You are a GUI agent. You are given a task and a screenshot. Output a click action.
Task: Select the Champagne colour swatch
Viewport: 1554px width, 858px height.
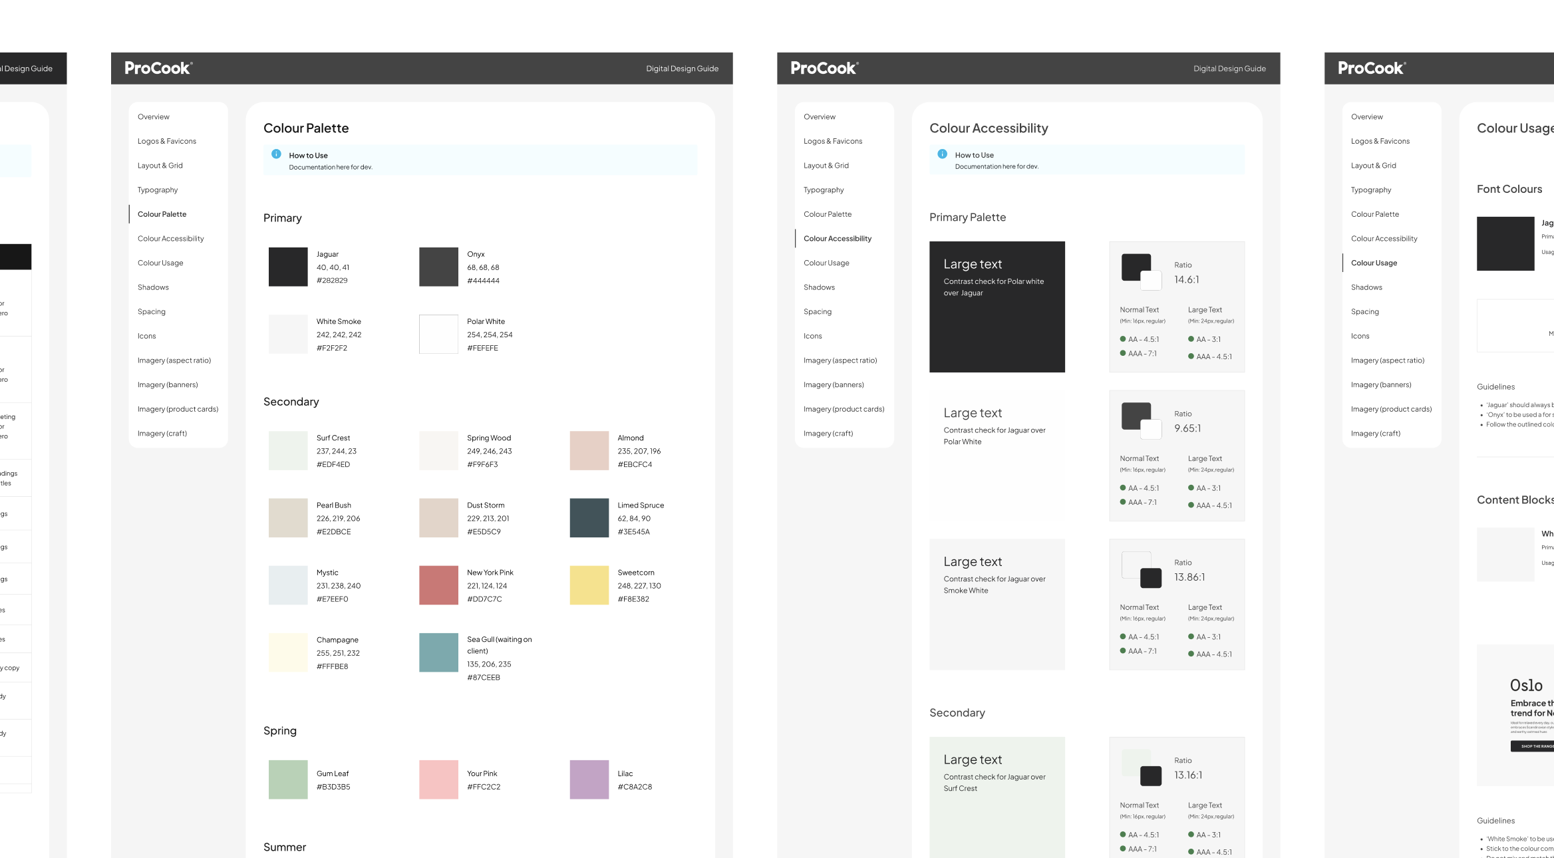coord(288,652)
